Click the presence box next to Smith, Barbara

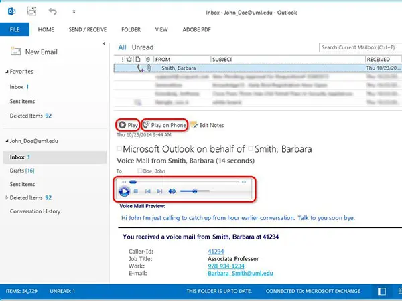click(x=251, y=148)
